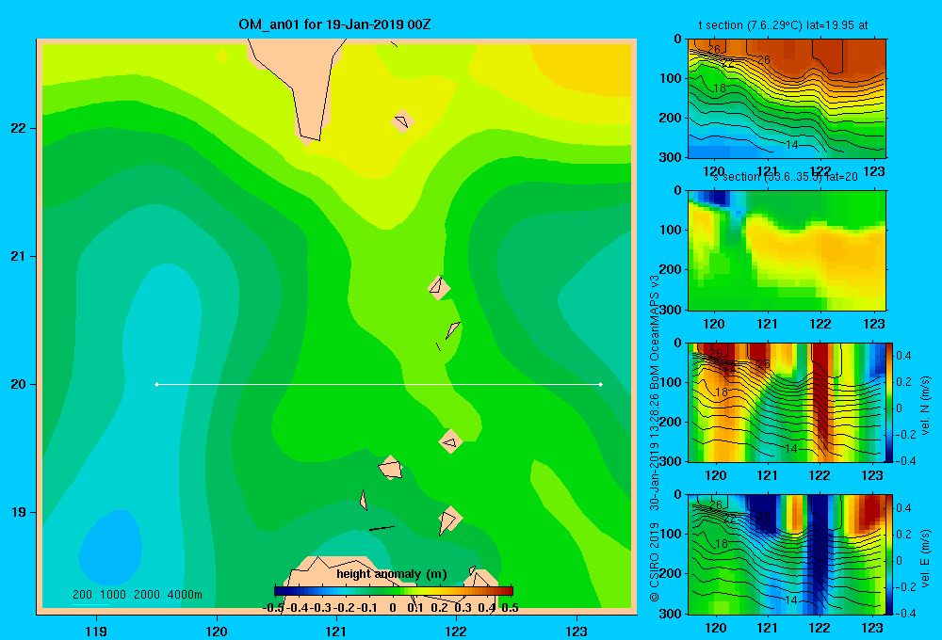
Task: Click the title "OM_an01 for 19-Jan-2019 00Z"
Action: 334,24
